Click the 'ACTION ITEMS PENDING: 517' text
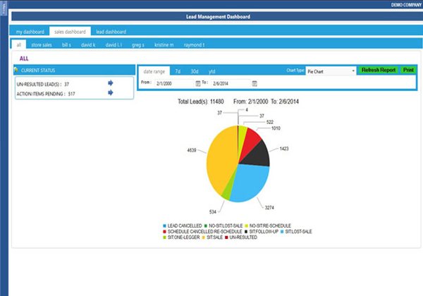 point(46,94)
